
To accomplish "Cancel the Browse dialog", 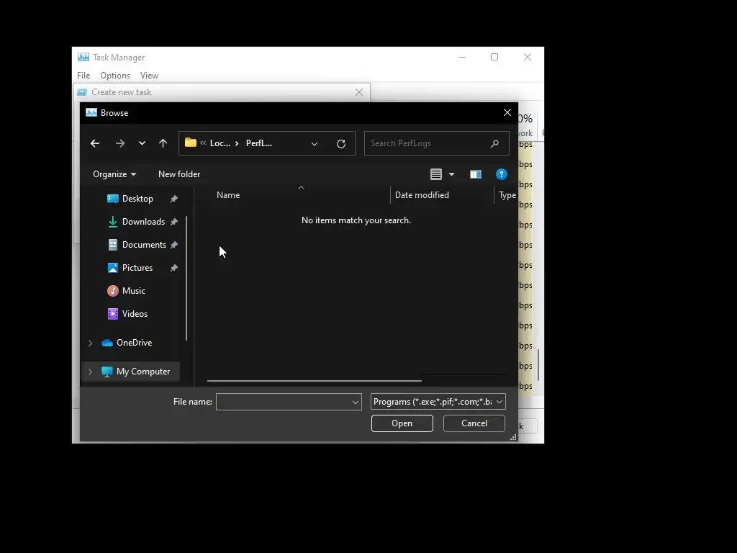I will (474, 423).
